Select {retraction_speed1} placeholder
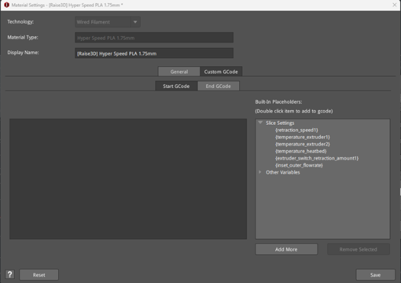 click(x=297, y=130)
